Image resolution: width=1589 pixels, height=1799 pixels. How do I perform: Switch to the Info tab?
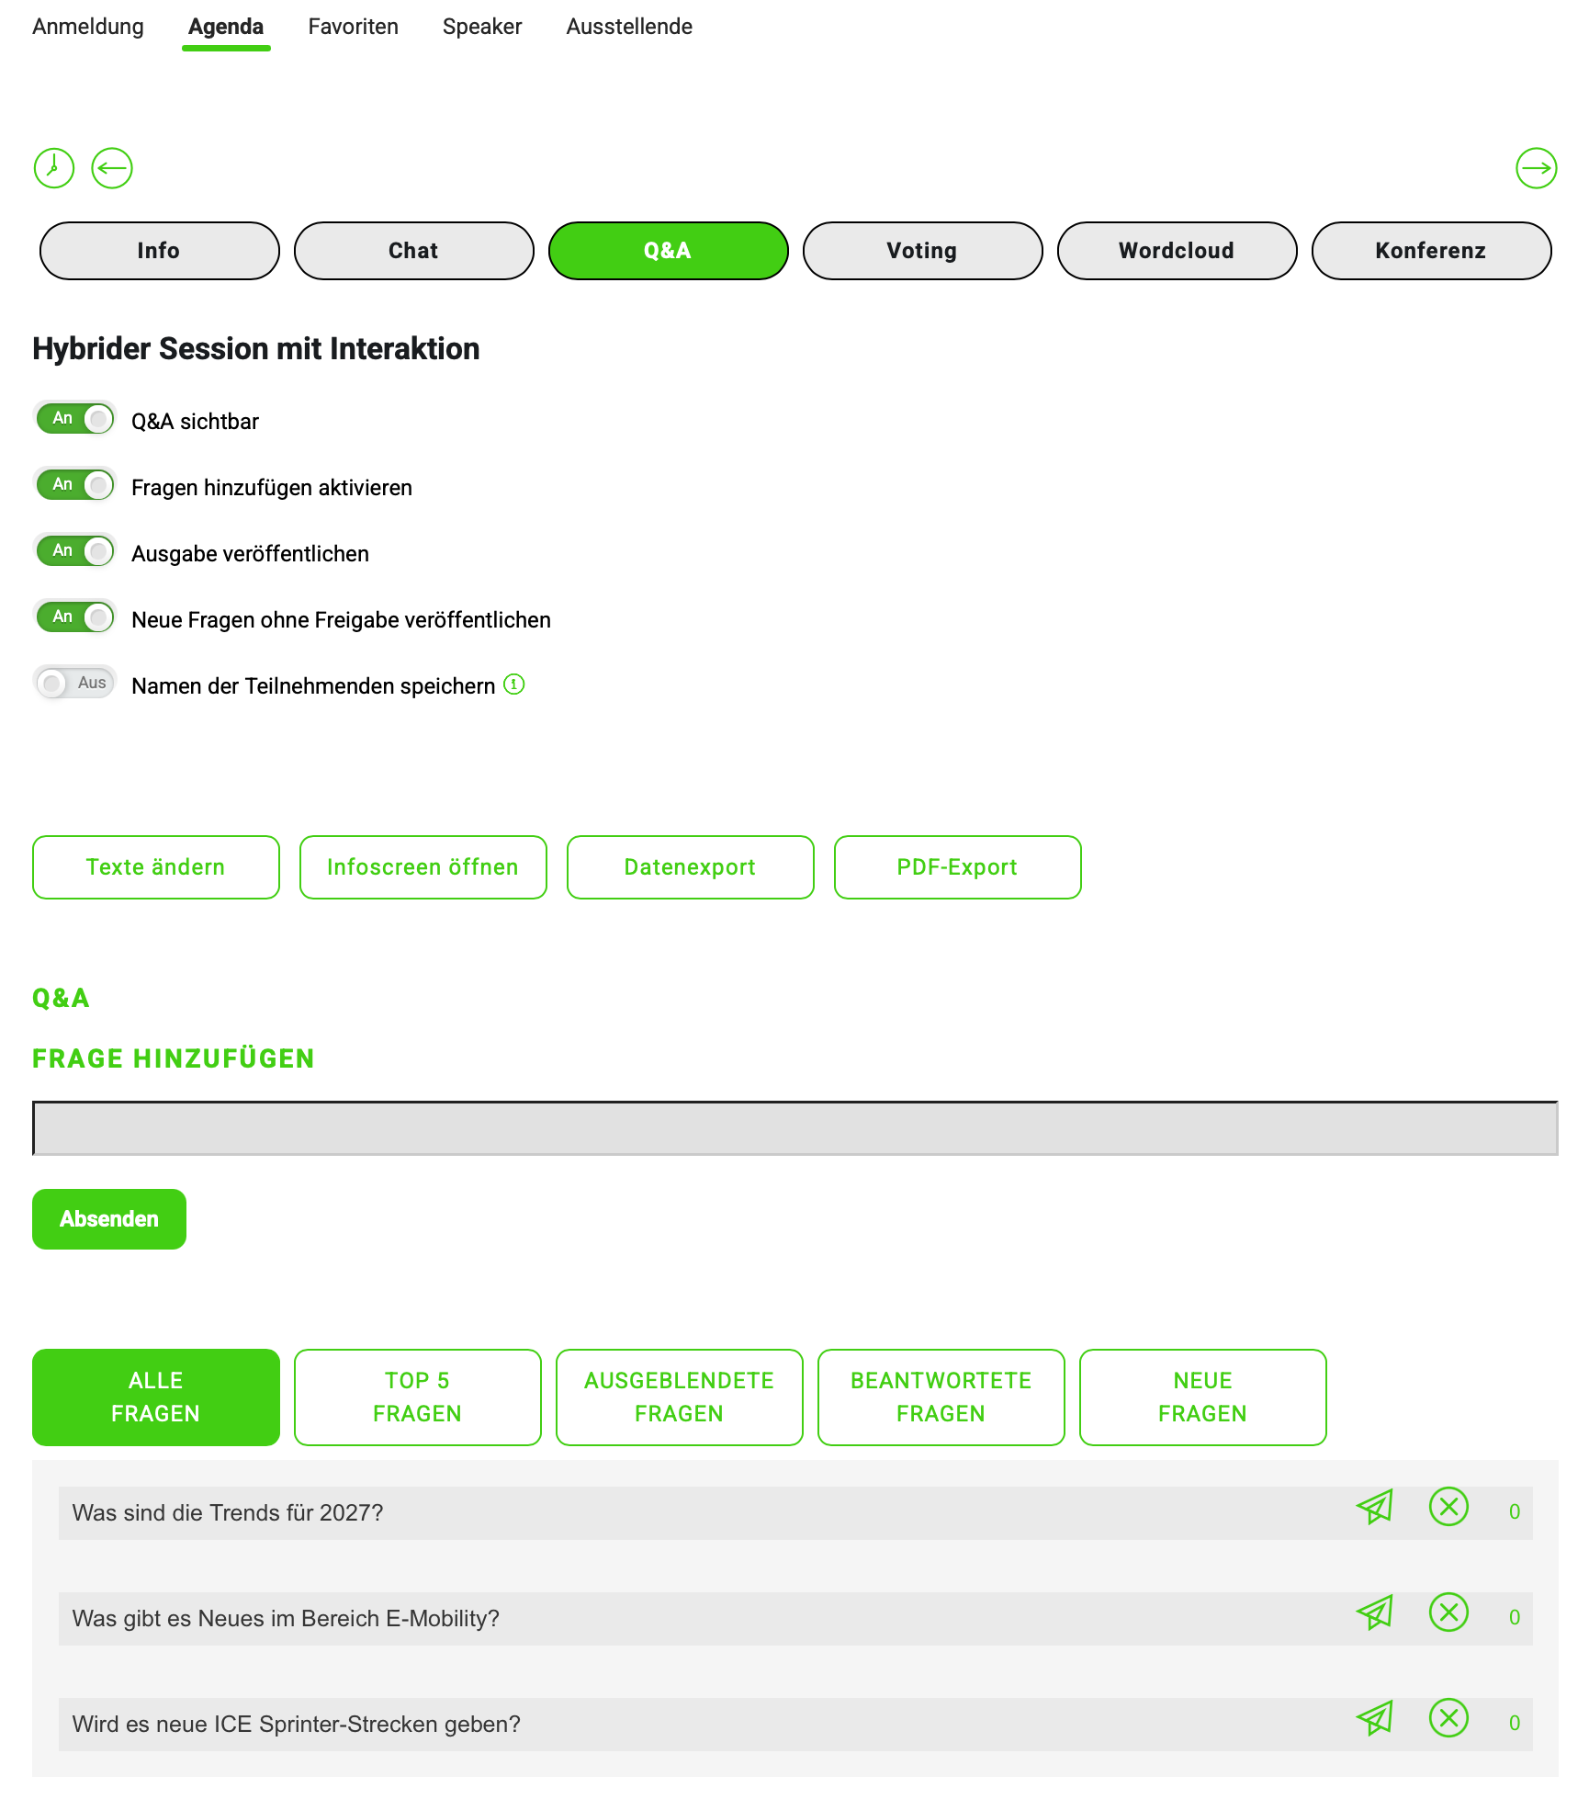(x=159, y=251)
